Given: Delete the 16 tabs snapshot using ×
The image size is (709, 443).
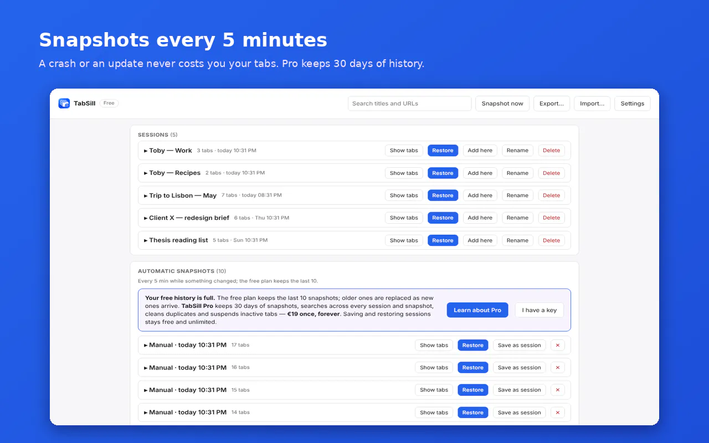Looking at the screenshot, I should 558,368.
